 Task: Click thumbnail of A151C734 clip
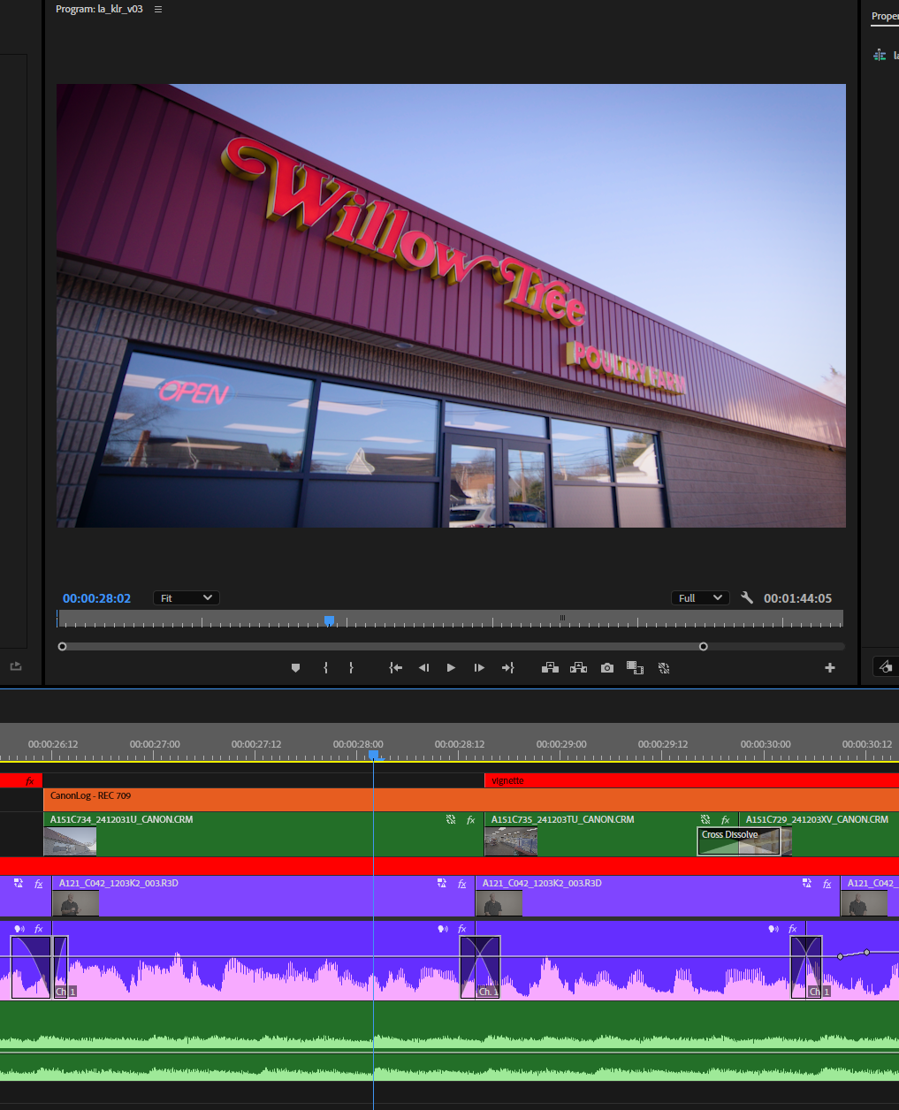70,841
